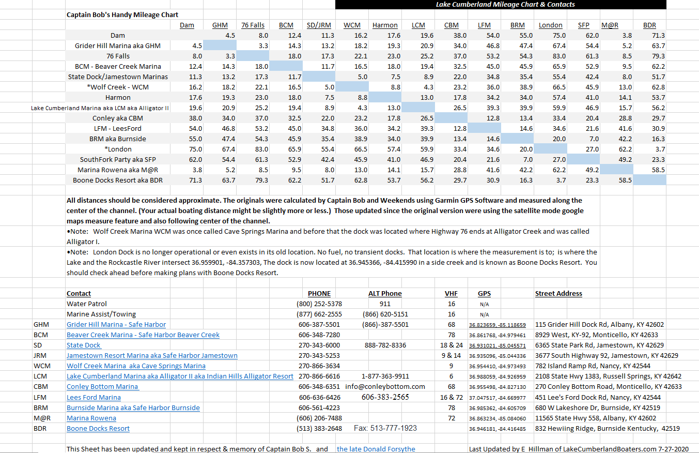Select row label BRM aka Burnside

click(118, 139)
